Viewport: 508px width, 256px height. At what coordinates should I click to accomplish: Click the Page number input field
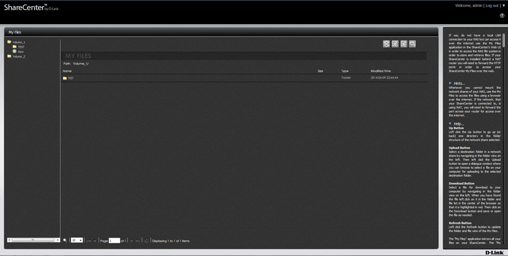click(114, 240)
